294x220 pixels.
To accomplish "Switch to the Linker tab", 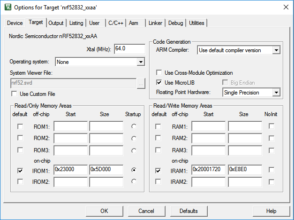I will click(x=155, y=23).
